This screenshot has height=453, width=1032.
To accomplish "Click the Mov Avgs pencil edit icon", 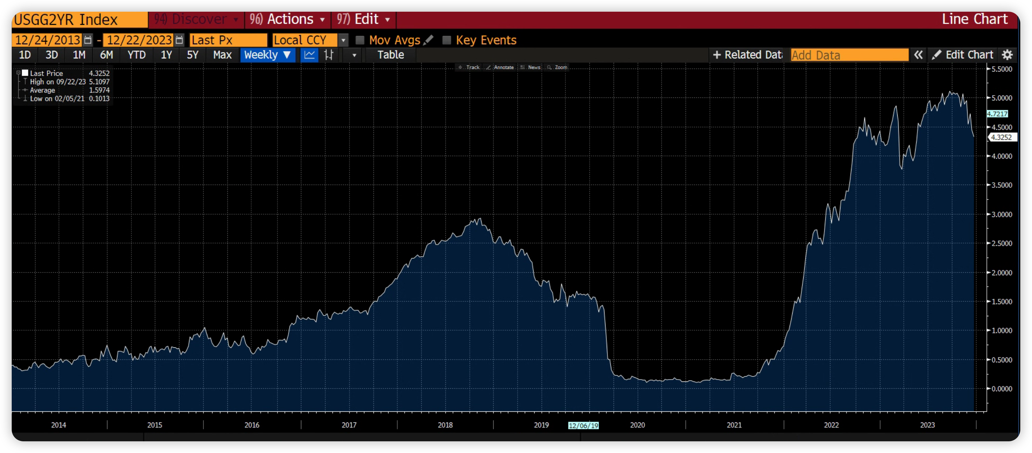I will 428,40.
